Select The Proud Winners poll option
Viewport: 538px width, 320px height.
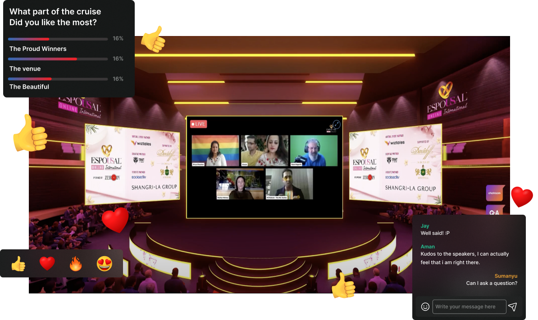(38, 49)
